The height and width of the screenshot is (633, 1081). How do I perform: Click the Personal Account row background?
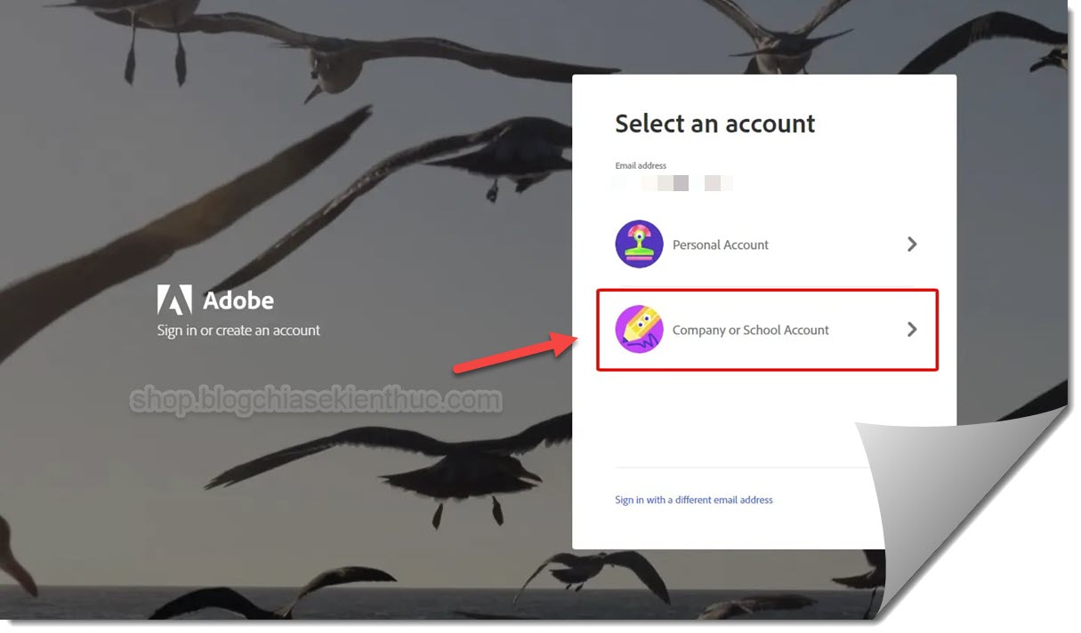pyautogui.click(x=766, y=244)
